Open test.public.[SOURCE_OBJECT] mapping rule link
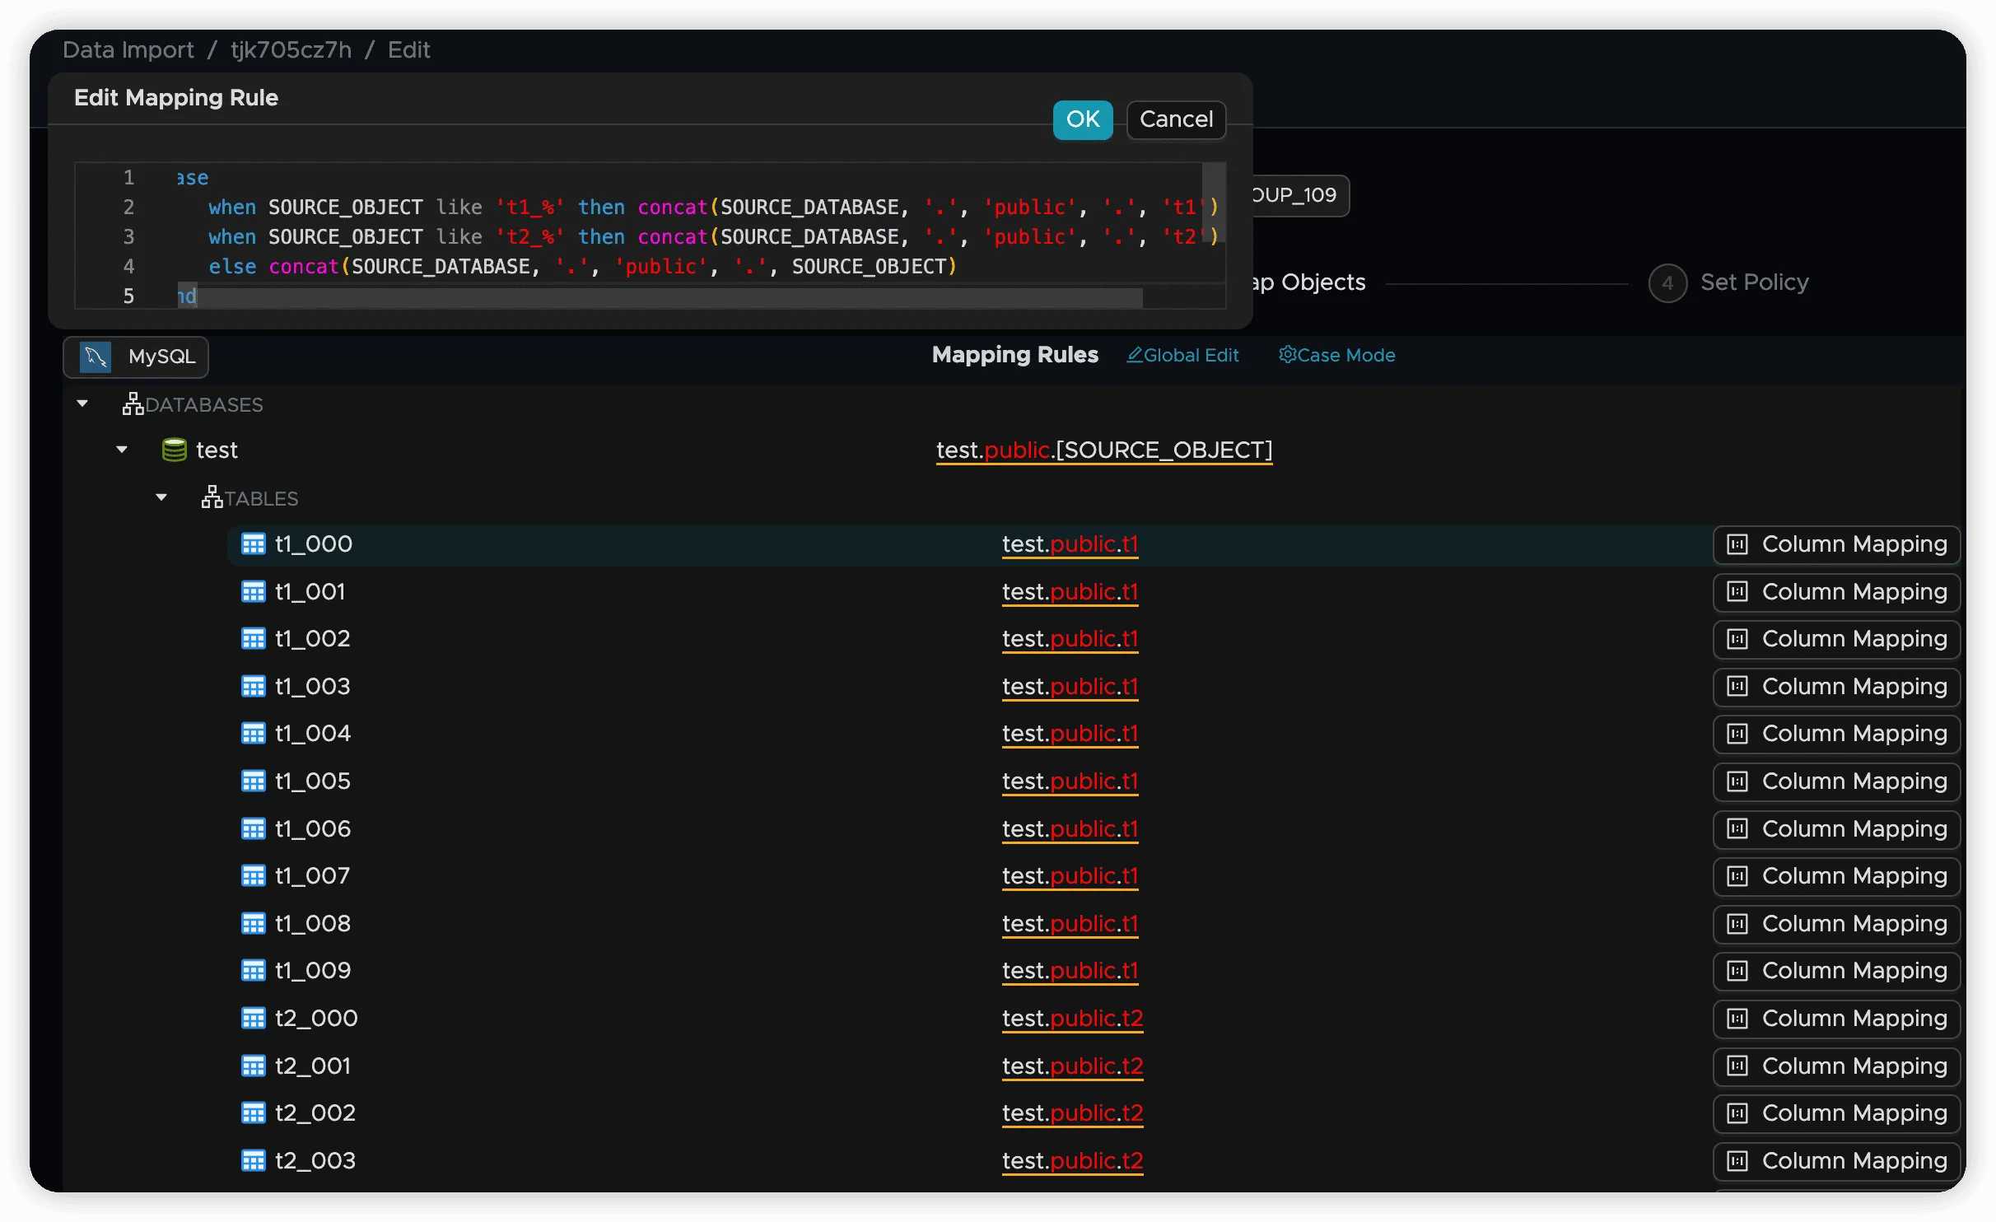The width and height of the screenshot is (1996, 1222). (x=1104, y=450)
